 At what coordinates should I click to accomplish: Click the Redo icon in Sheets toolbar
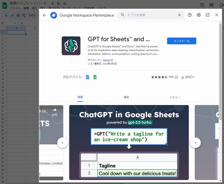coord(12,15)
